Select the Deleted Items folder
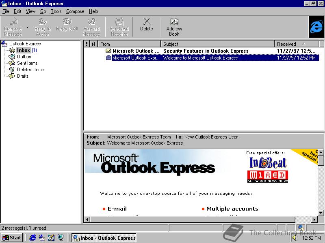Image resolution: width=325 pixels, height=243 pixels. [x=30, y=69]
